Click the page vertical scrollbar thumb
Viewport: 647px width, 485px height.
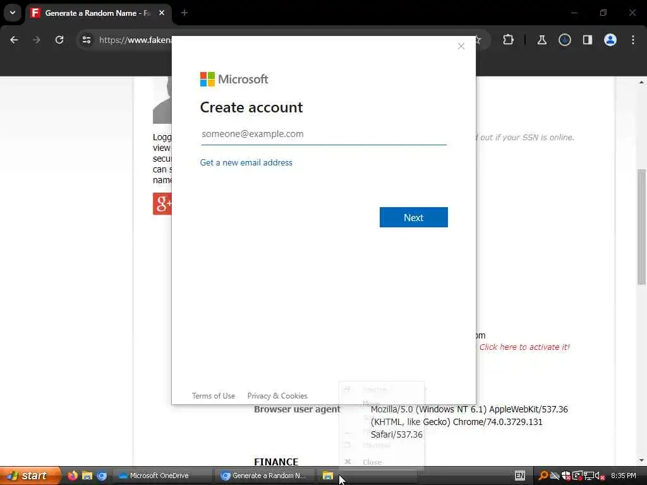[x=641, y=227]
